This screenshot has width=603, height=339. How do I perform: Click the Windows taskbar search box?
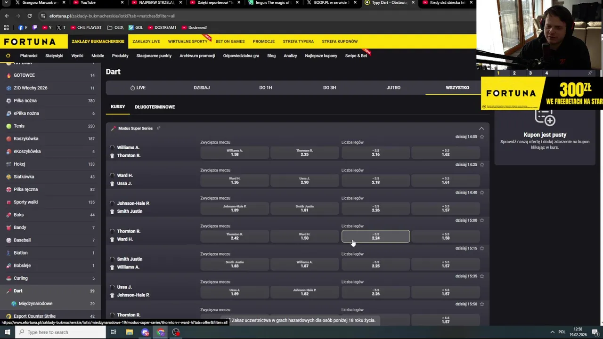60,332
